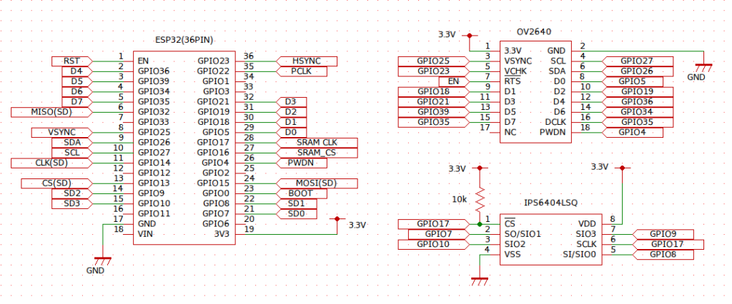Viewport: 732px width, 304px height.
Task: Click the GPIO25 label on OV2640 VSYNC
Action: [432, 61]
